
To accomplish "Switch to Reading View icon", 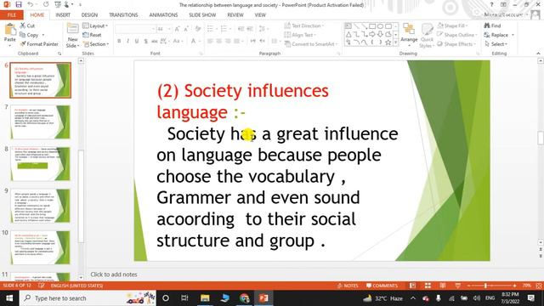I will coord(443,286).
